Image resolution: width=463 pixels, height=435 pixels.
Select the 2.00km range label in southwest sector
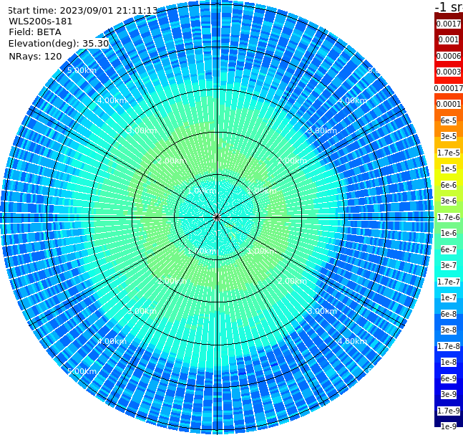point(172,281)
